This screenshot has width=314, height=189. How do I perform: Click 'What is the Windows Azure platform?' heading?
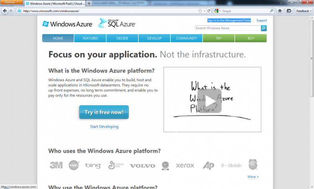101,70
